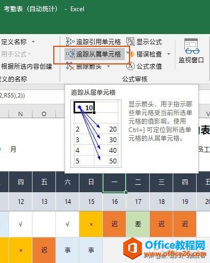The image size is (210, 263).
Task: Select the weekday header cell above 12
Action: pos(21,182)
